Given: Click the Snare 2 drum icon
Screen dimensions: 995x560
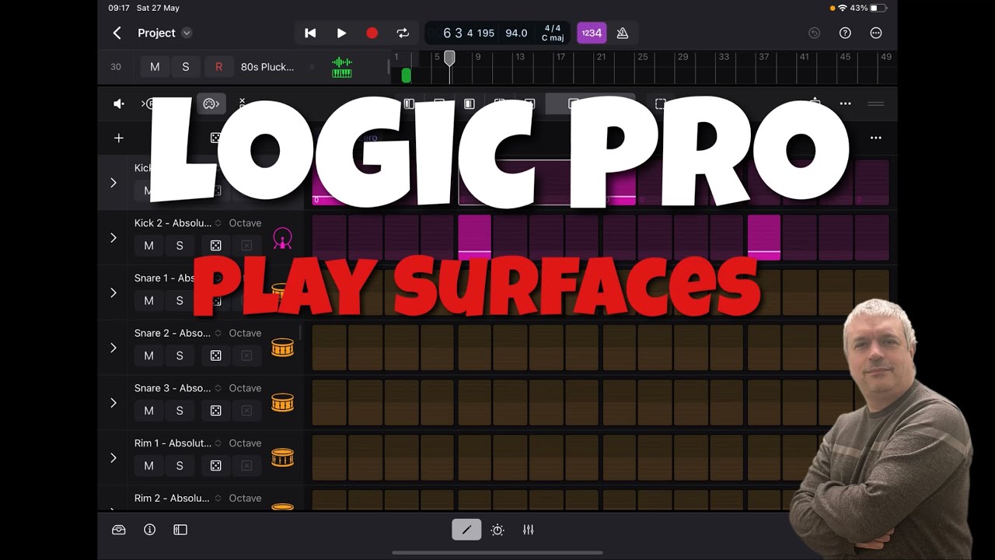Looking at the screenshot, I should (282, 348).
